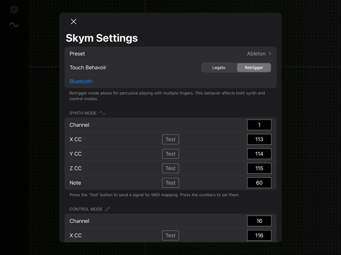
Task: Edit the Y CC value 114
Action: tap(259, 154)
